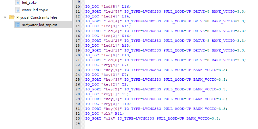
Task: Click the IO_LOC "key[3]" D7 line
Action: 107,75
